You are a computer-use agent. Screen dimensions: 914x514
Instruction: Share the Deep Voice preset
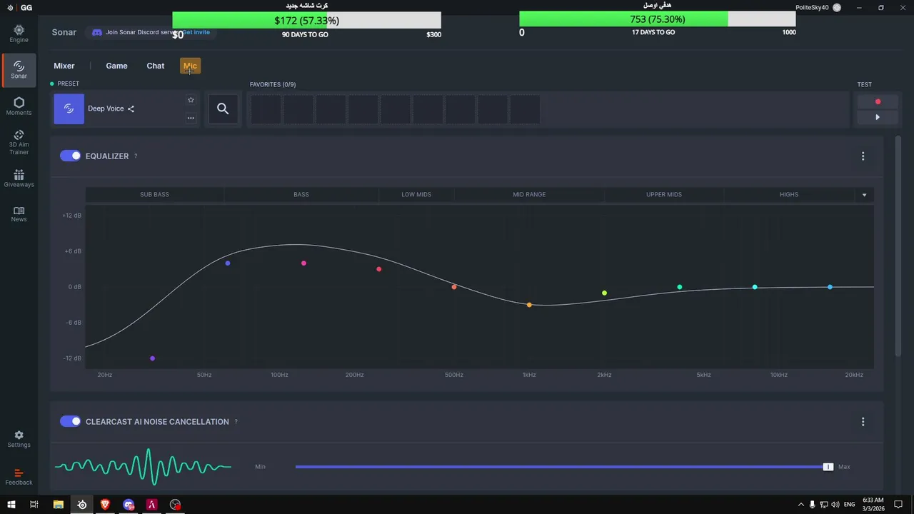(131, 109)
